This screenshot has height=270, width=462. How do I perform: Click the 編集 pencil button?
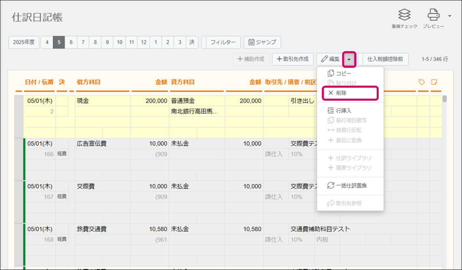pyautogui.click(x=330, y=59)
